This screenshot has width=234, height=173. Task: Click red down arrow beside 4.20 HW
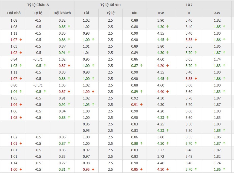167,66
